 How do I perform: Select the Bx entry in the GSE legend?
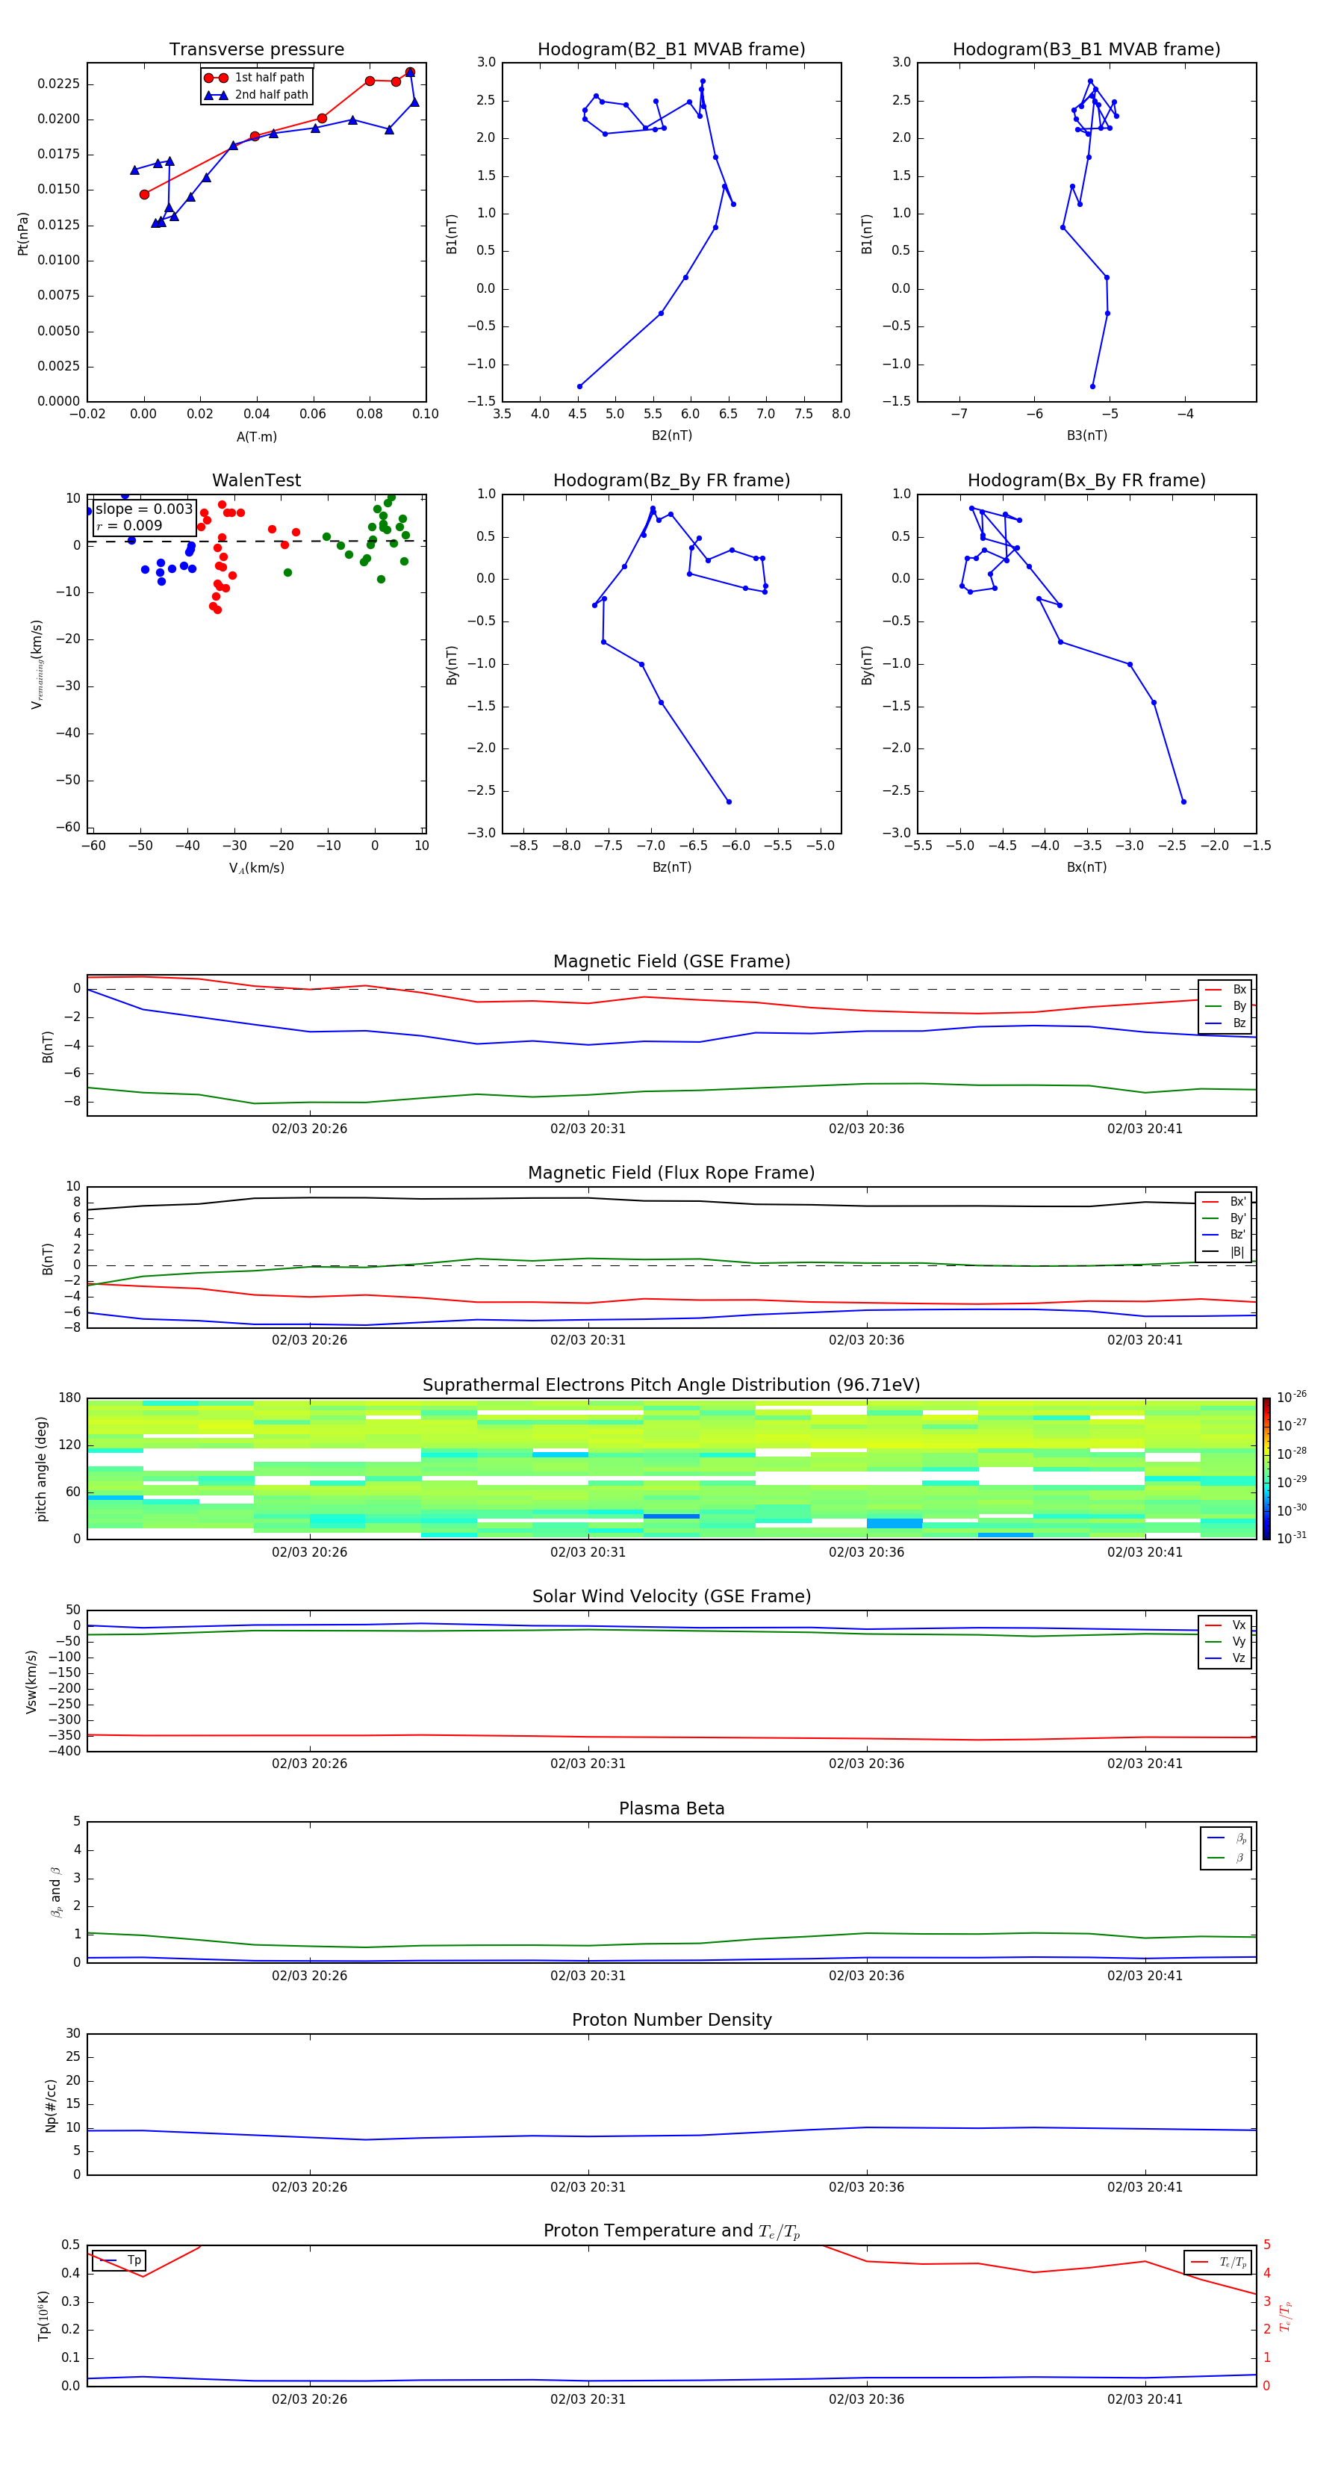coord(1225,990)
